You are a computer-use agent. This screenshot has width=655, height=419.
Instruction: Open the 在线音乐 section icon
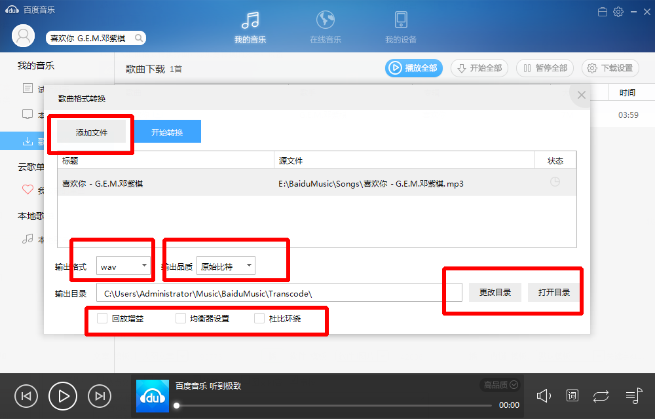pyautogui.click(x=326, y=19)
